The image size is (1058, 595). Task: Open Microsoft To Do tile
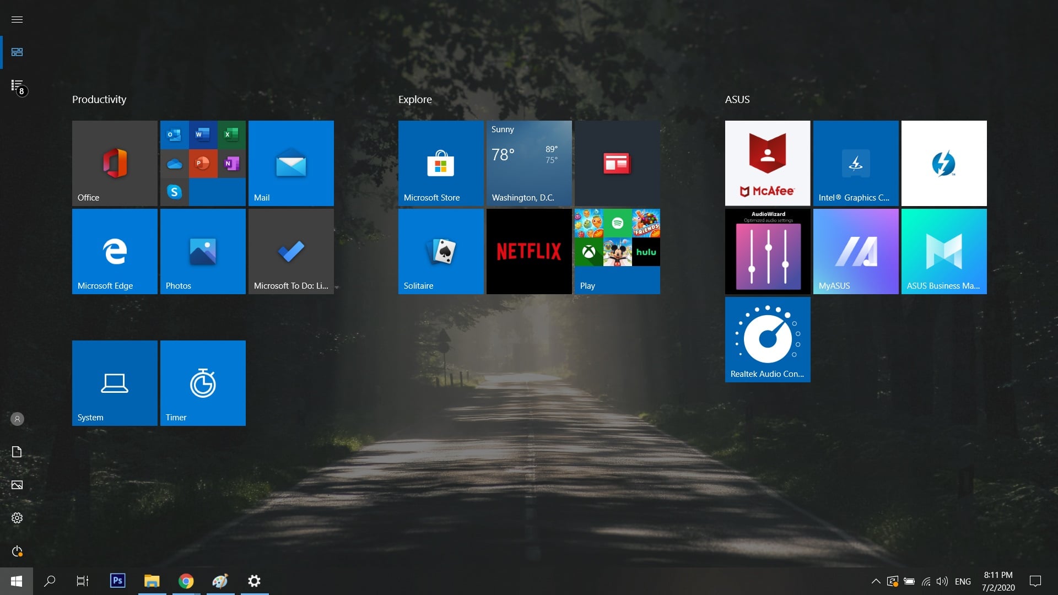click(x=291, y=251)
